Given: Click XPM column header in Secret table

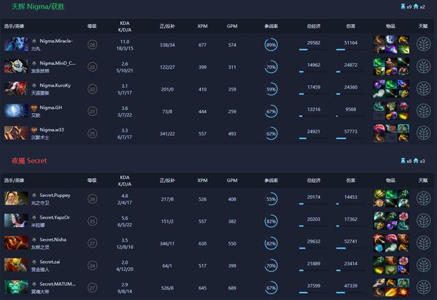Looking at the screenshot, I should [202, 180].
